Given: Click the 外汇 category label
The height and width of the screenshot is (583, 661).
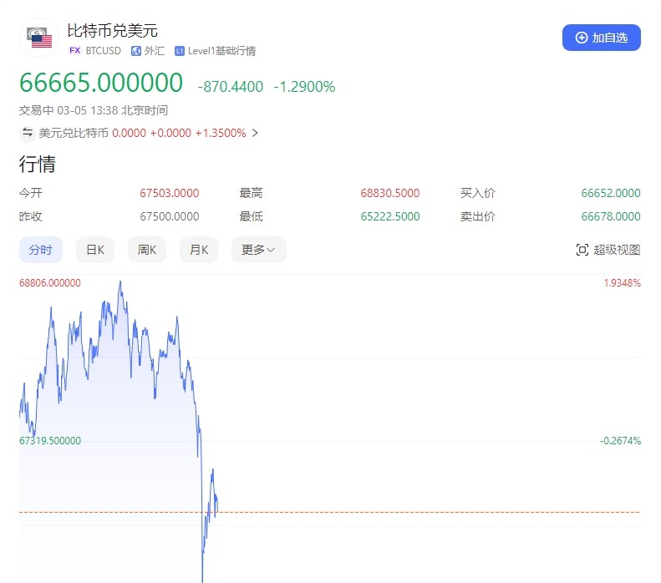Looking at the screenshot, I should point(155,51).
